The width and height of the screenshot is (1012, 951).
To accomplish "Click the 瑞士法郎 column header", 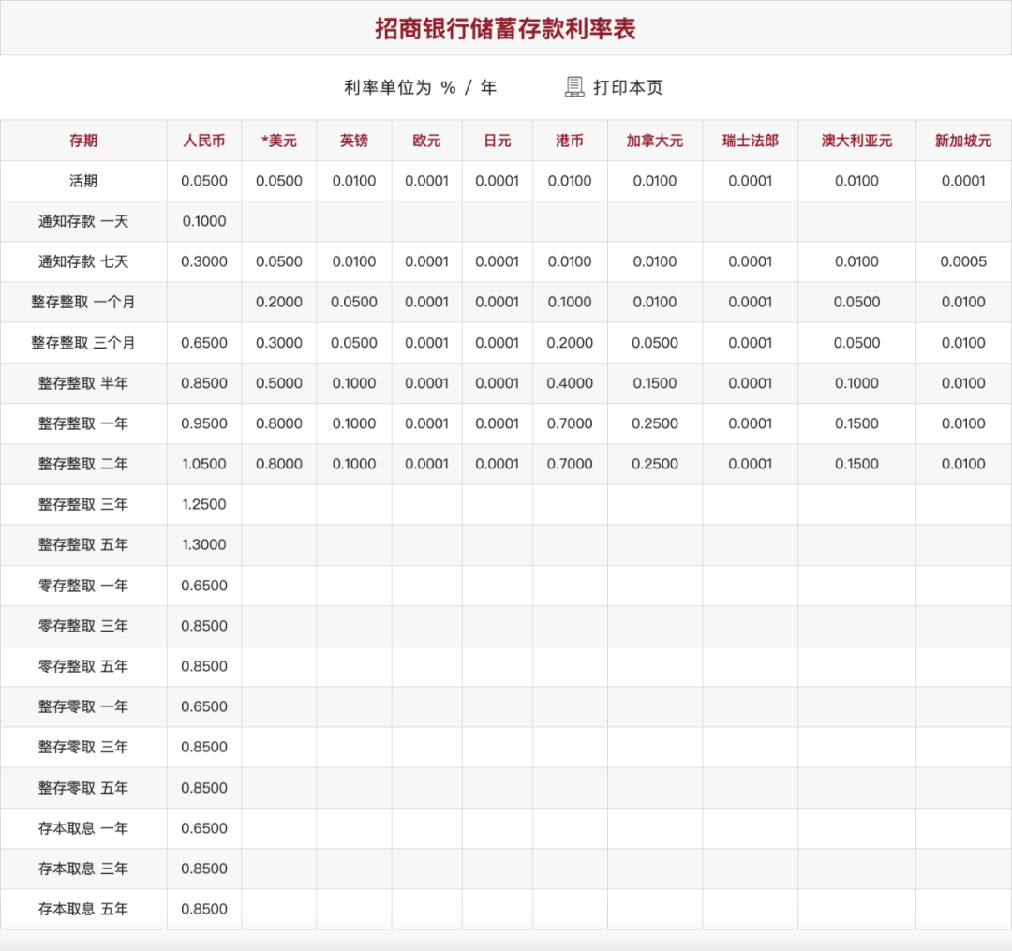I will [750, 141].
